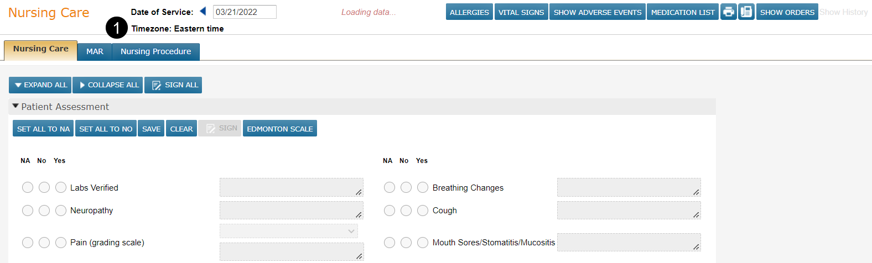Expand all sections with Expand All
This screenshot has width=872, height=263.
point(40,85)
